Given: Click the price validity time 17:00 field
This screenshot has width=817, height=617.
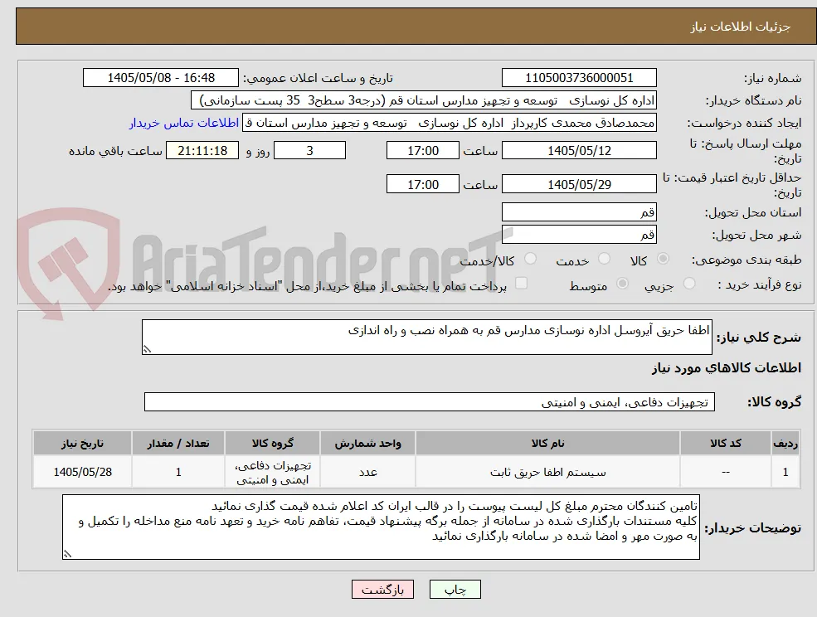Looking at the screenshot, I should [x=422, y=184].
